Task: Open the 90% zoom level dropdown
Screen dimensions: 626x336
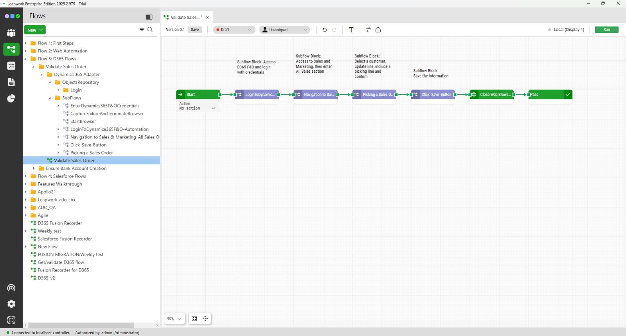Action: [174, 318]
